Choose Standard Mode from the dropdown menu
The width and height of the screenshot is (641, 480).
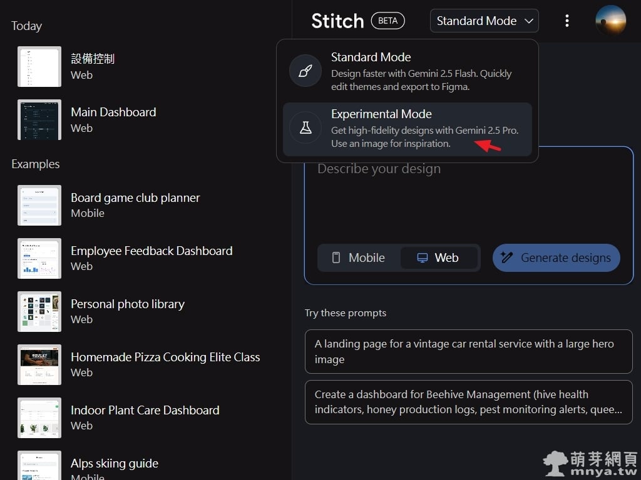point(407,72)
